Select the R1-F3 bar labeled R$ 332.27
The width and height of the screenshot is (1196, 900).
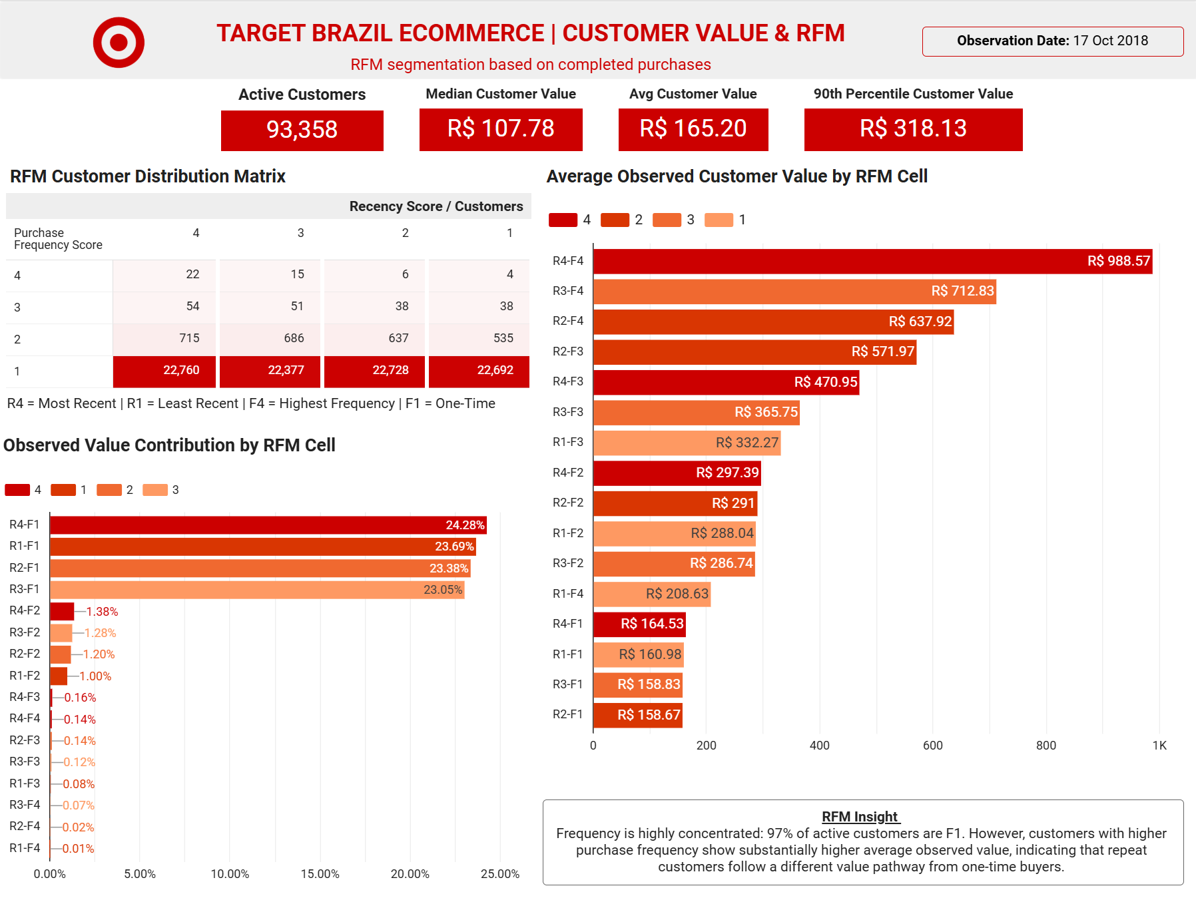[687, 443]
